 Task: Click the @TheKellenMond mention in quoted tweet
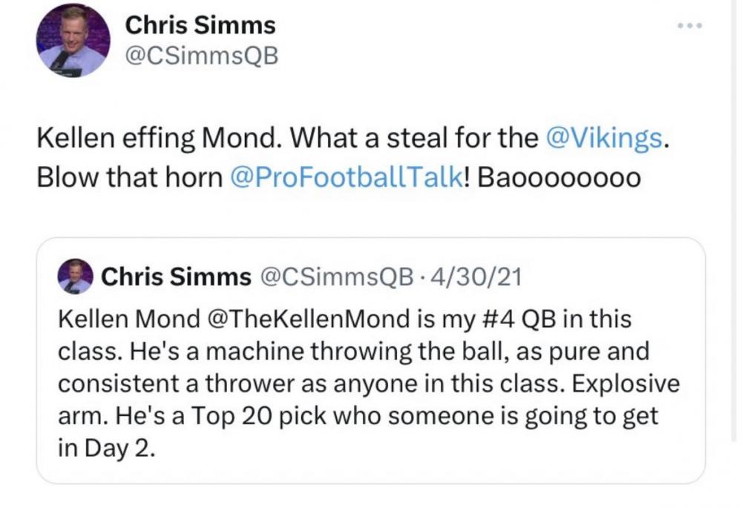click(x=308, y=318)
